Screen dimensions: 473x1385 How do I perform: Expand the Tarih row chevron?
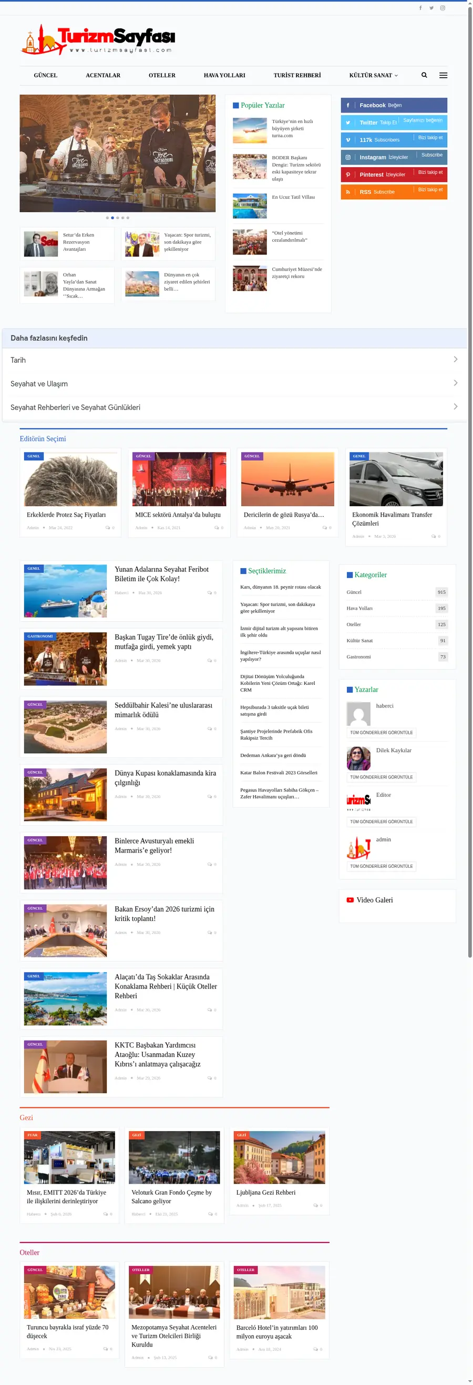point(455,359)
